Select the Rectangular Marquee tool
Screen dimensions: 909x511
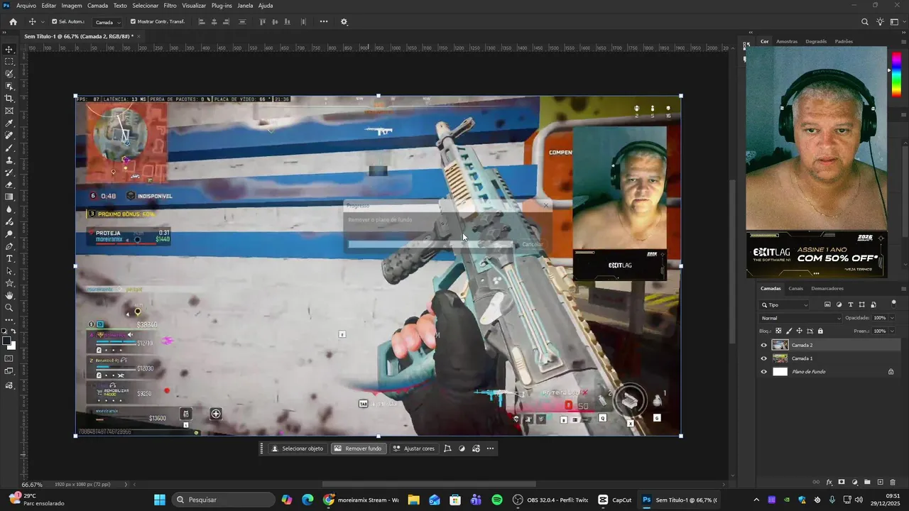pos(9,62)
